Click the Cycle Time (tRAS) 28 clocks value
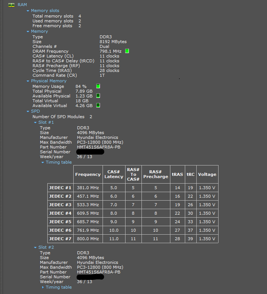The height and width of the screenshot is (294, 267). (110, 70)
